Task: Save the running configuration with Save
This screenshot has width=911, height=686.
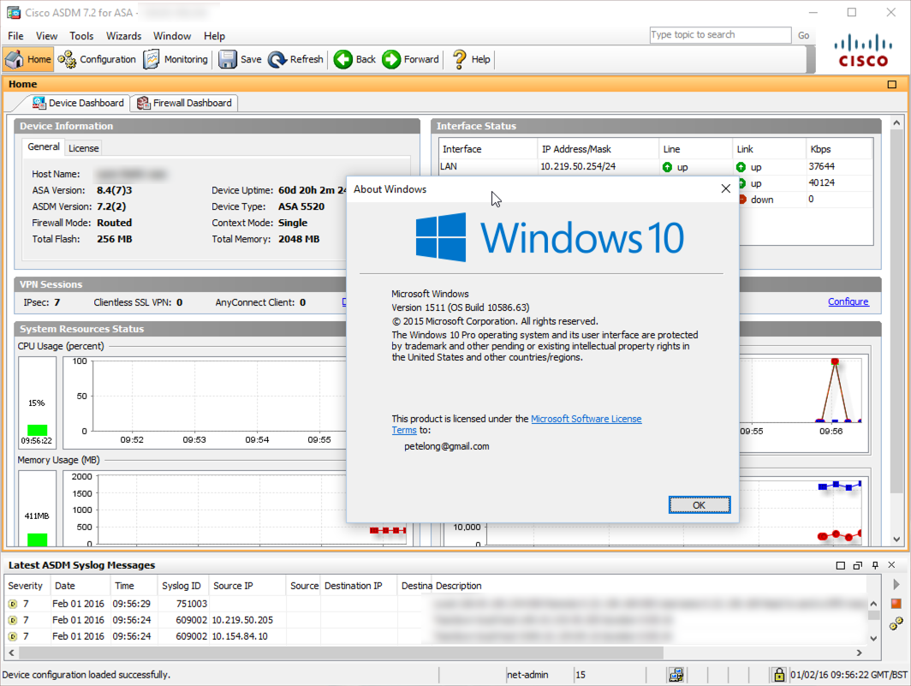Action: click(240, 59)
